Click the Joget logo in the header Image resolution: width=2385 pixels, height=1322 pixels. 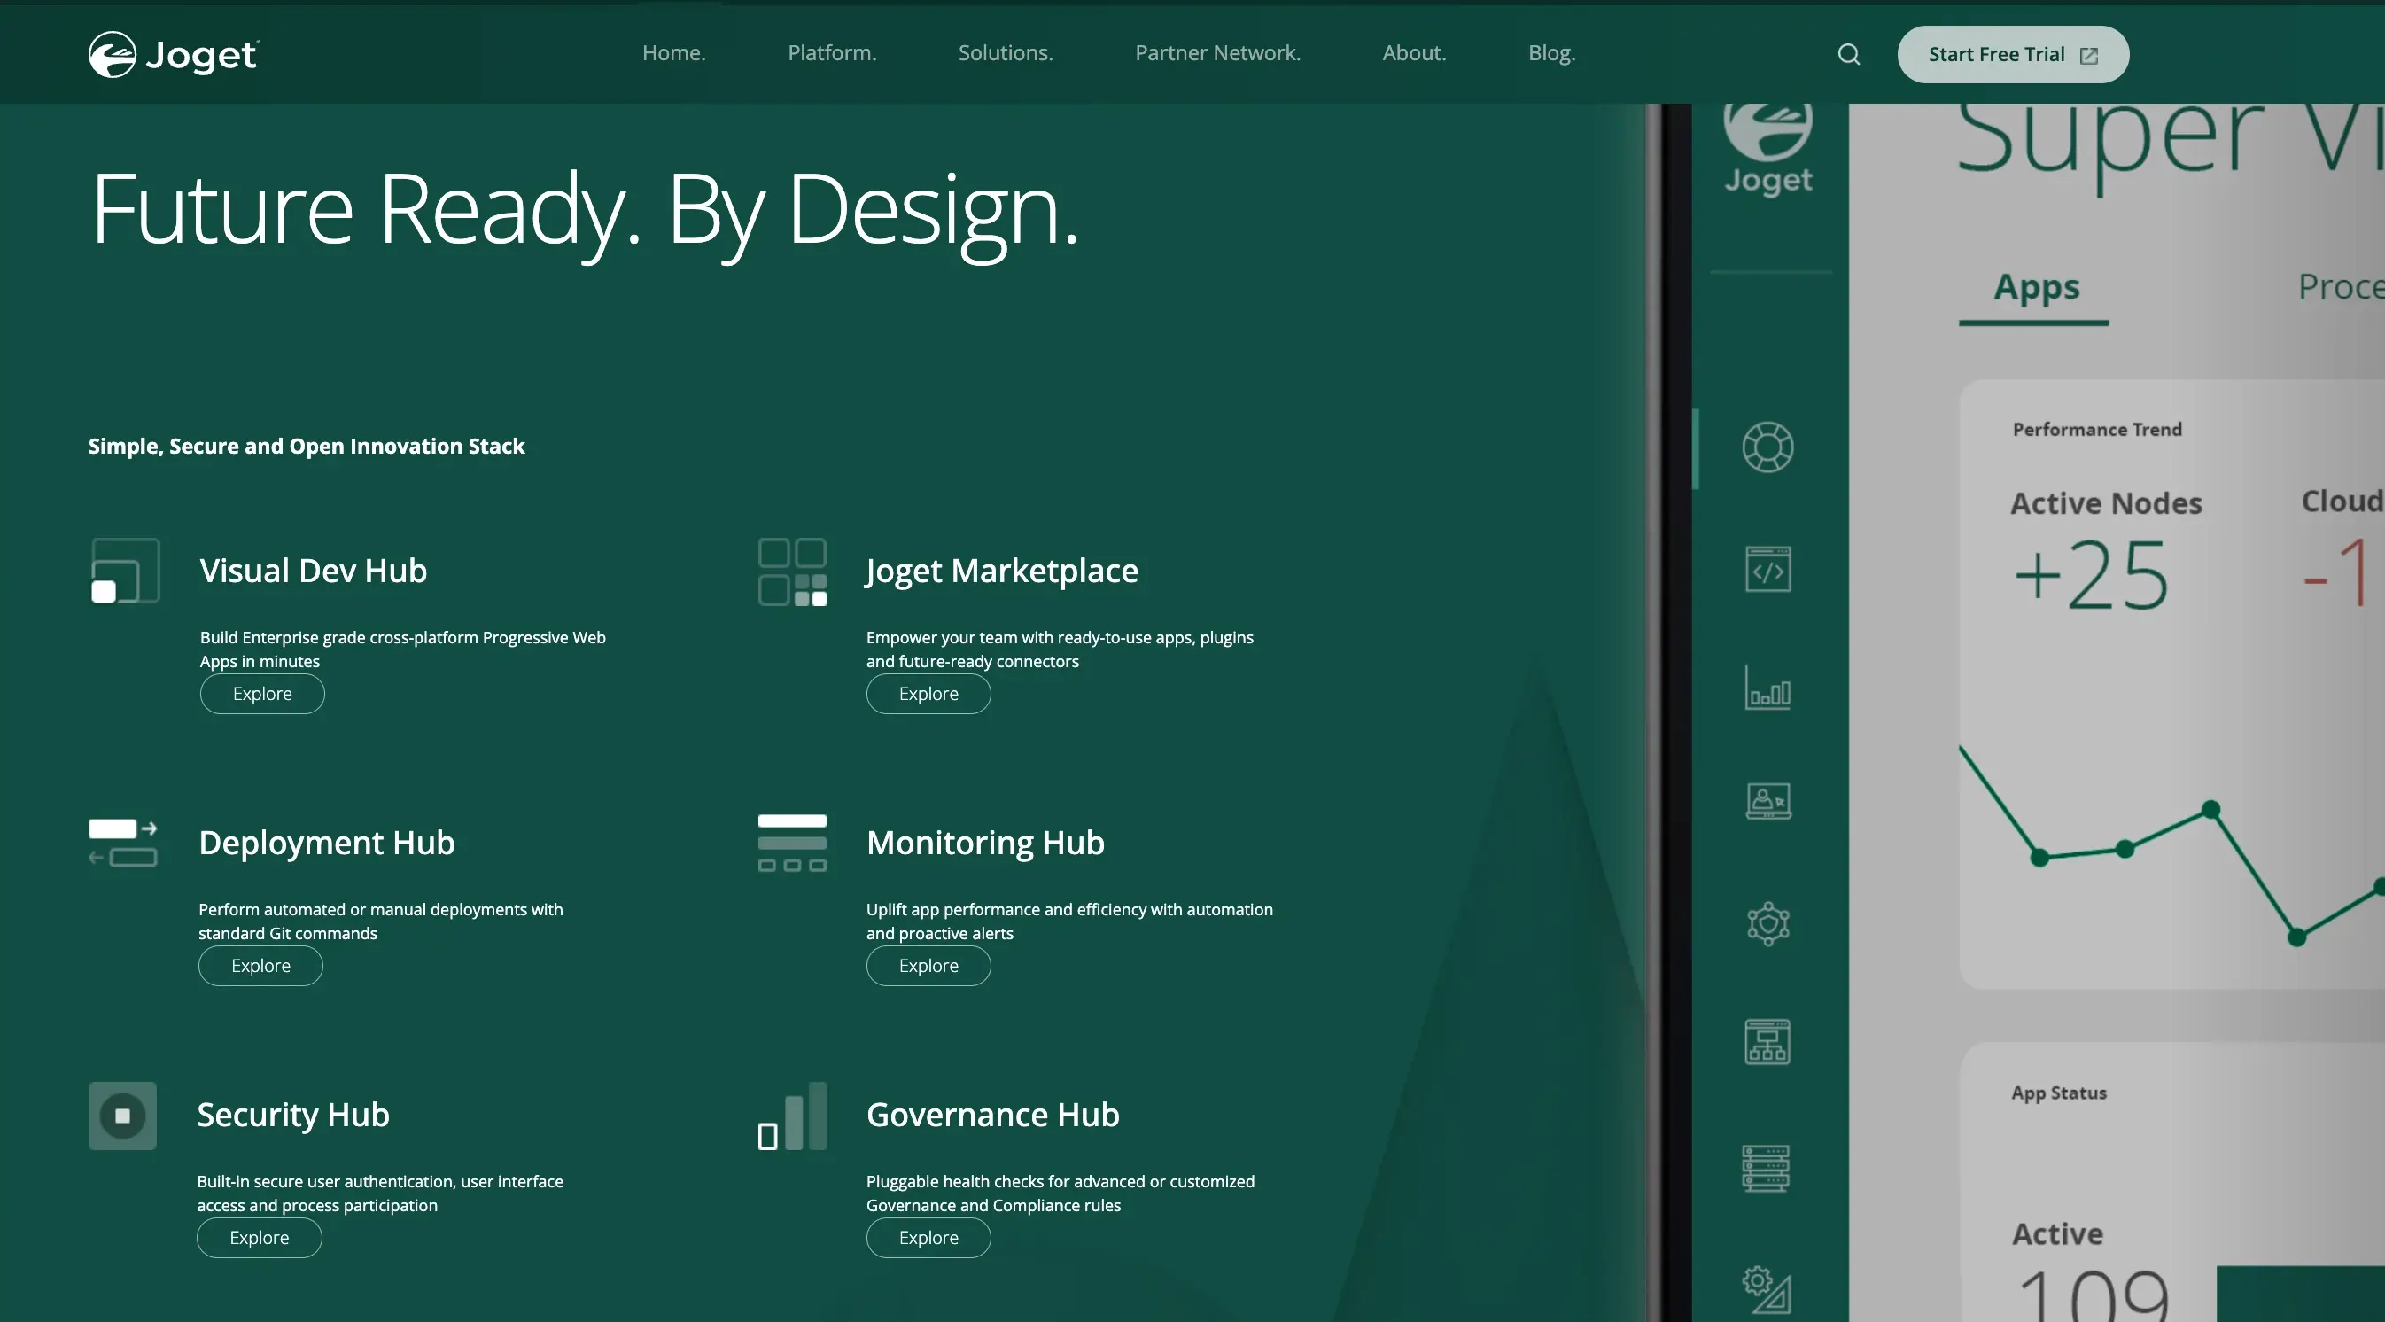coord(174,55)
